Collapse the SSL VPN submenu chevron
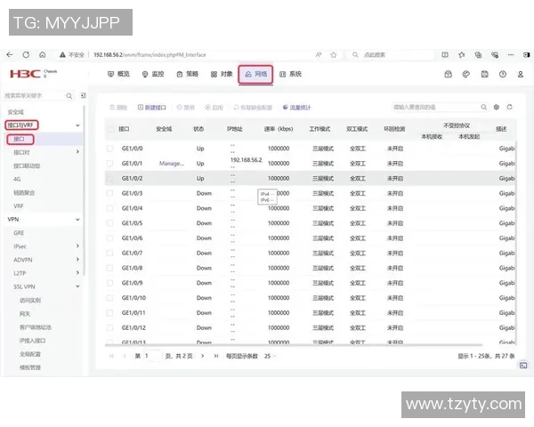The width and height of the screenshot is (534, 427). point(77,286)
